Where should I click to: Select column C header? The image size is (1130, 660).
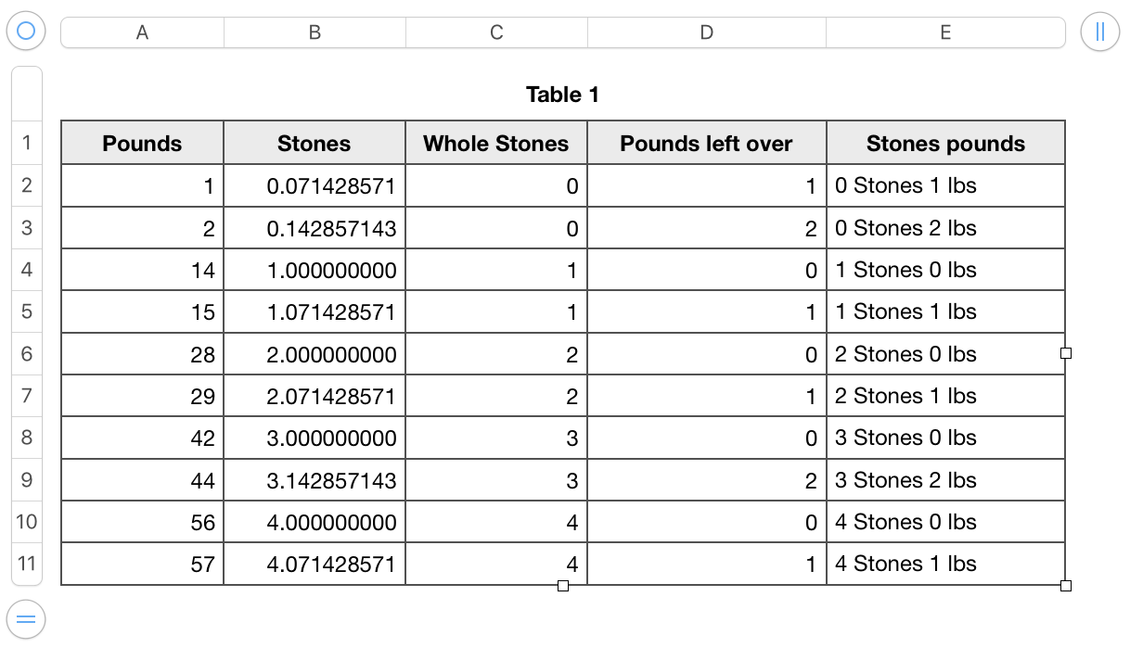point(496,32)
